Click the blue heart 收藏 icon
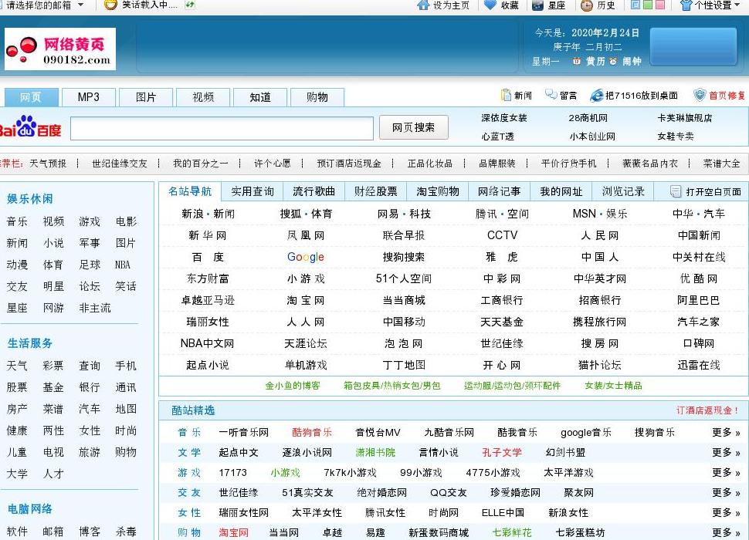This screenshot has height=540, width=749. (490, 5)
